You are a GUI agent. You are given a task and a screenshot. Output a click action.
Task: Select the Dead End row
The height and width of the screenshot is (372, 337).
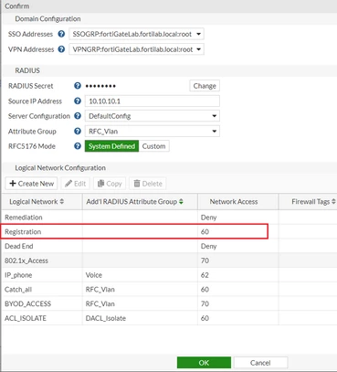(x=169, y=246)
